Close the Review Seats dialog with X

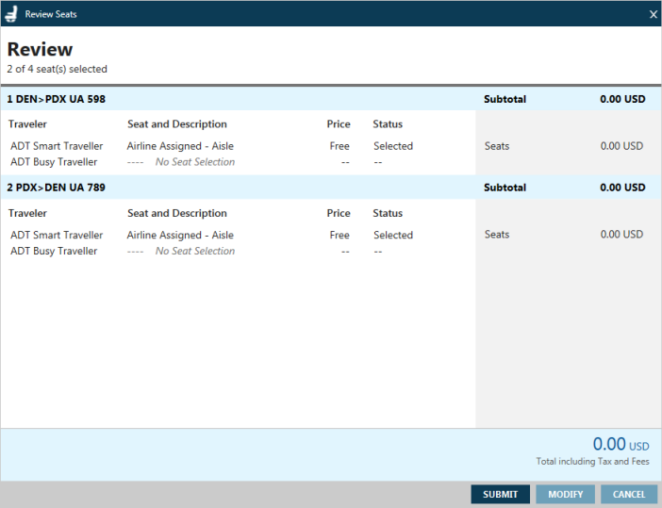653,14
